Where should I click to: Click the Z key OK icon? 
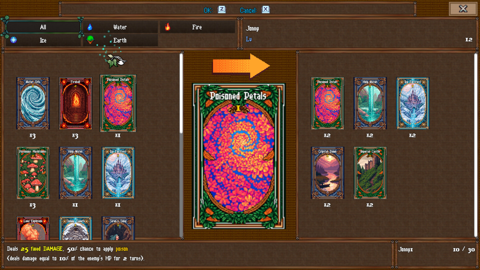pos(222,9)
